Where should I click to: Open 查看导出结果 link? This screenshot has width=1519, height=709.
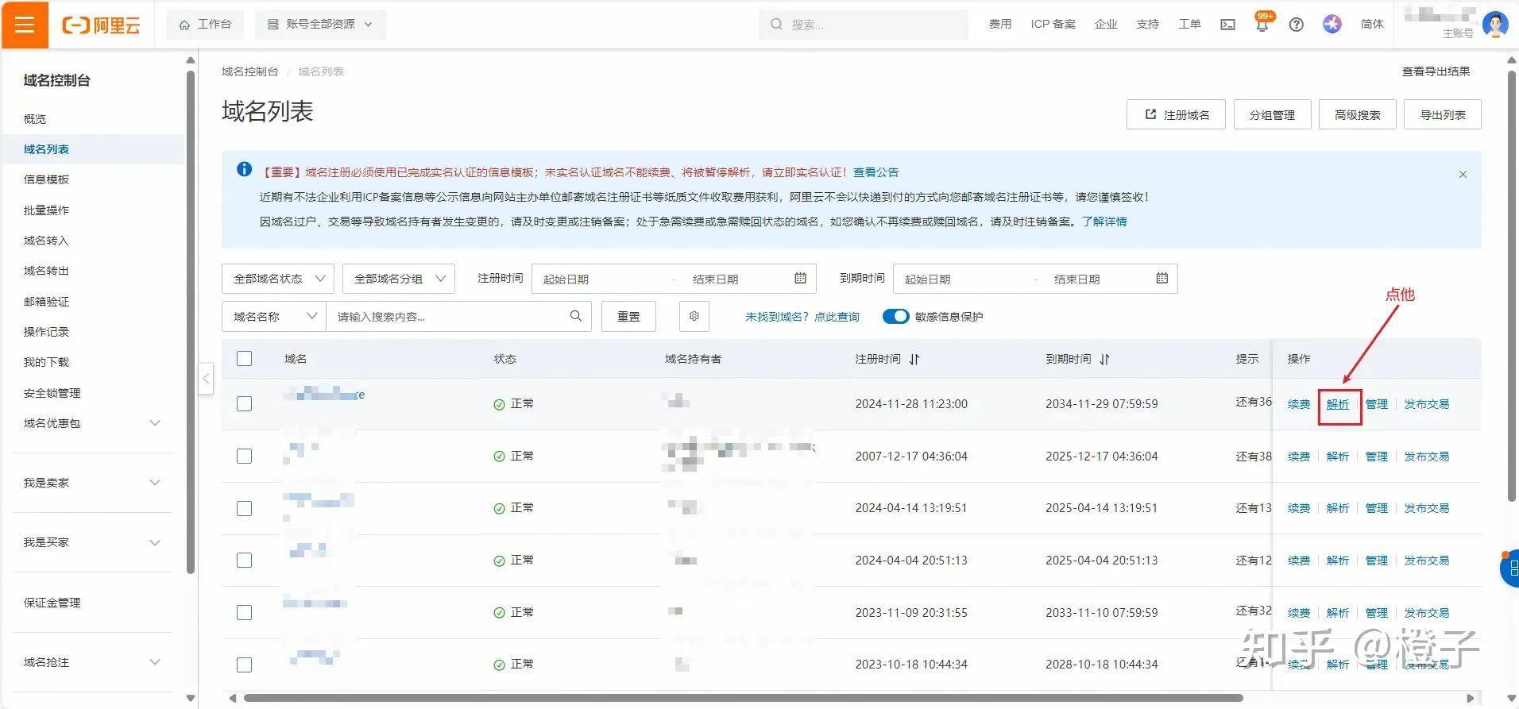[x=1436, y=71]
